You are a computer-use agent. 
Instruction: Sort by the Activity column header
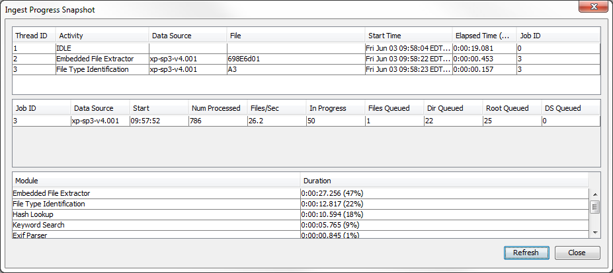(102, 36)
